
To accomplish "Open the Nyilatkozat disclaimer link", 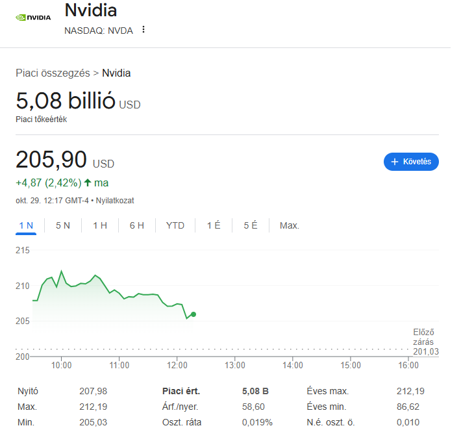I will point(115,201).
